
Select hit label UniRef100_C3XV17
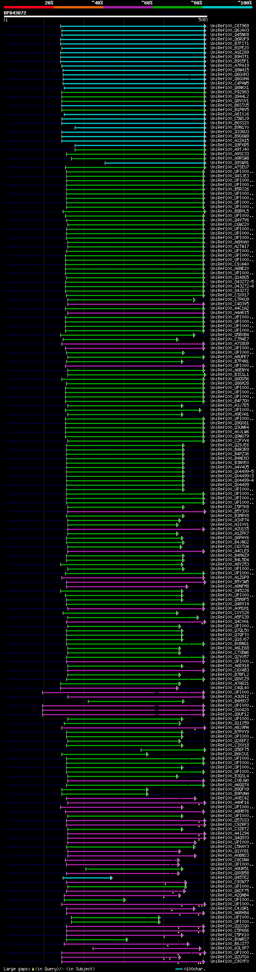[x=230, y=295]
